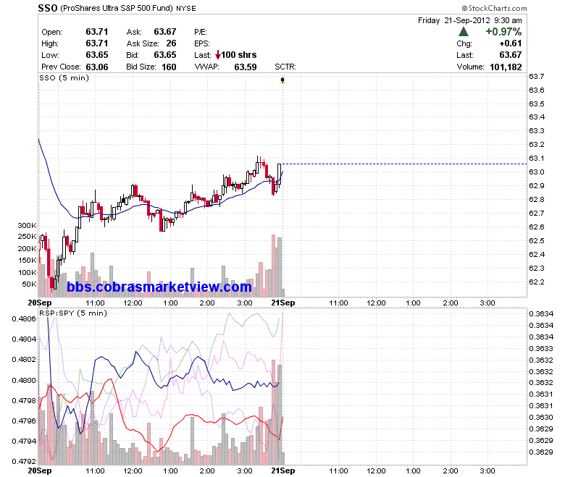565x477 pixels.
Task: Click the Low value 63.65
Action: tap(97, 55)
